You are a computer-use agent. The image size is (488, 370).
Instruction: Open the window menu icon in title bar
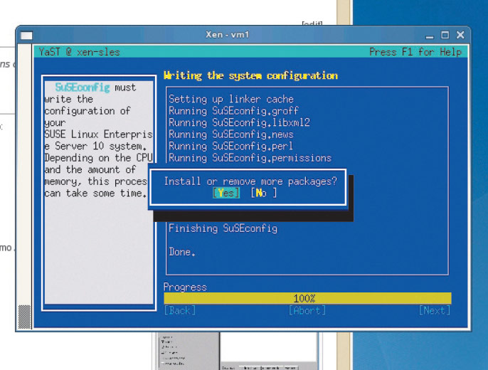click(26, 35)
